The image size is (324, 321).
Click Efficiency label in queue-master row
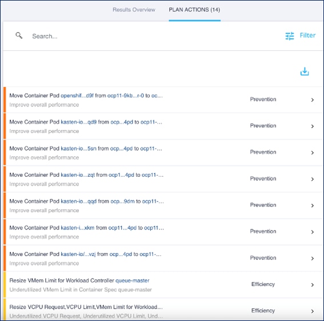pos(263,284)
